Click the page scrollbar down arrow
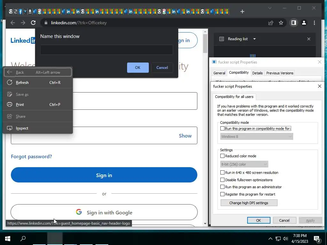The height and width of the screenshot is (245, 327). [x=205, y=224]
